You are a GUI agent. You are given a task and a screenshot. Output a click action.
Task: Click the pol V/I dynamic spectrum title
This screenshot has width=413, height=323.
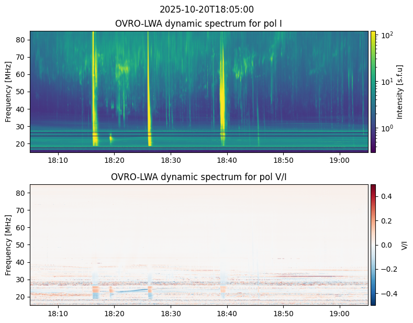[198, 177]
